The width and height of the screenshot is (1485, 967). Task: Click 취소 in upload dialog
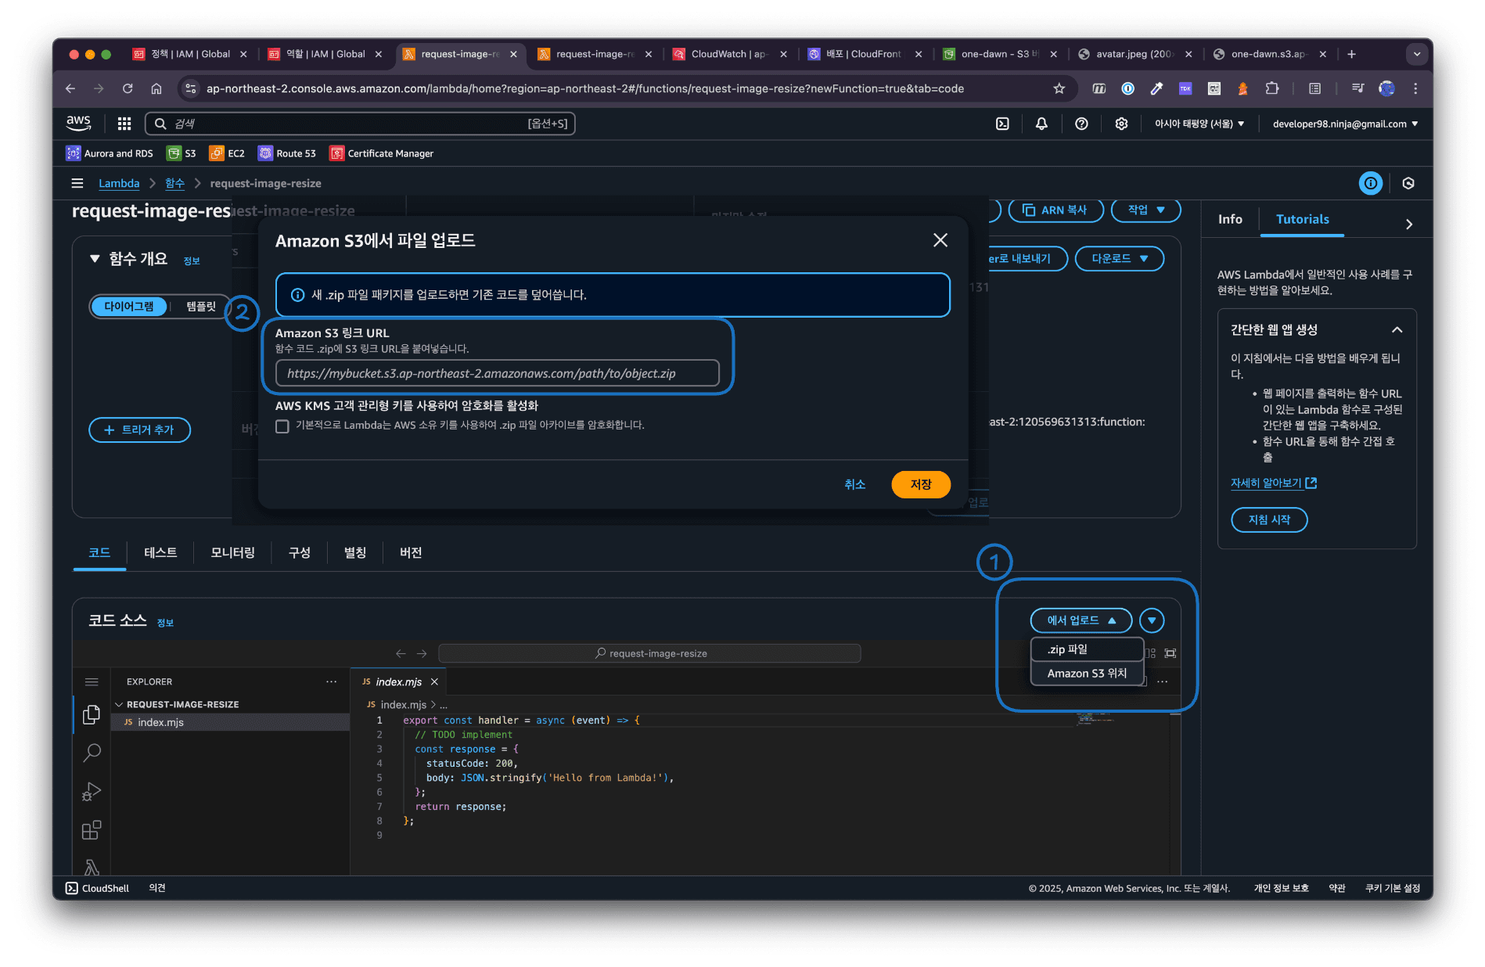coord(854,484)
